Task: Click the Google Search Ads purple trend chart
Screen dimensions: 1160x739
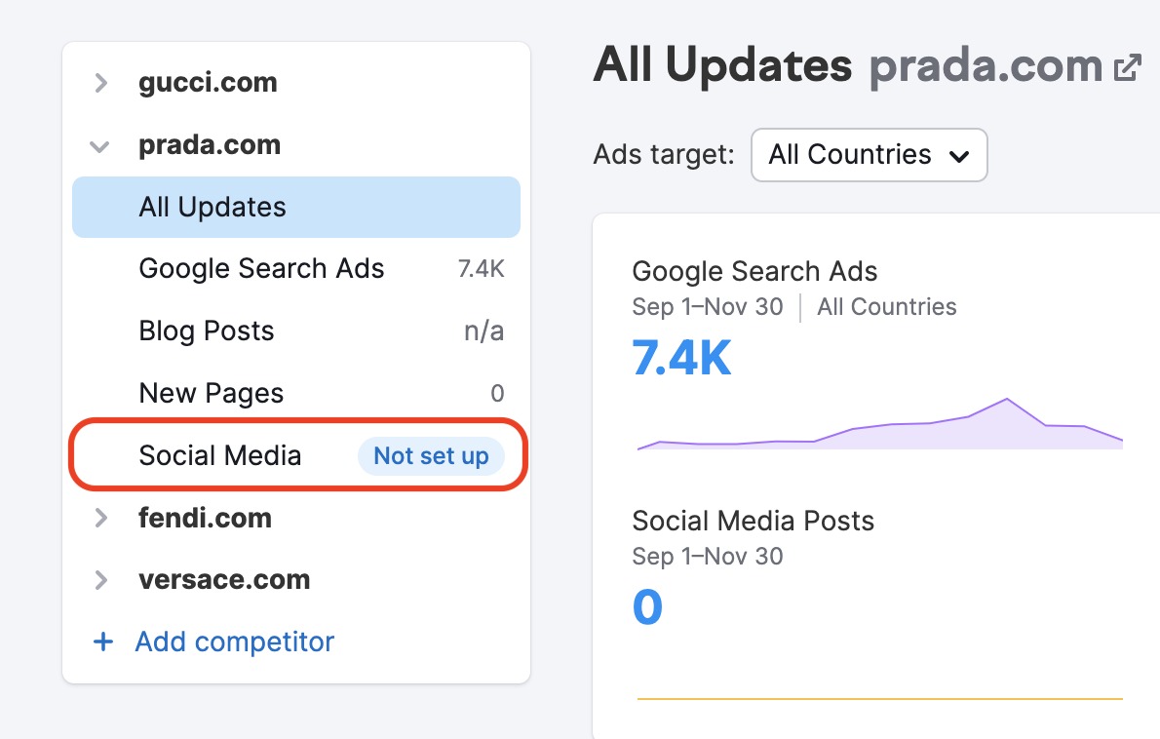Action: 879,424
